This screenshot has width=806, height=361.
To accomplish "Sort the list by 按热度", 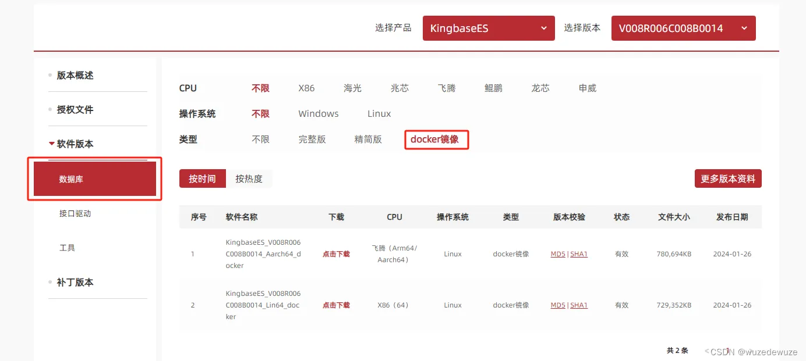I will (249, 179).
